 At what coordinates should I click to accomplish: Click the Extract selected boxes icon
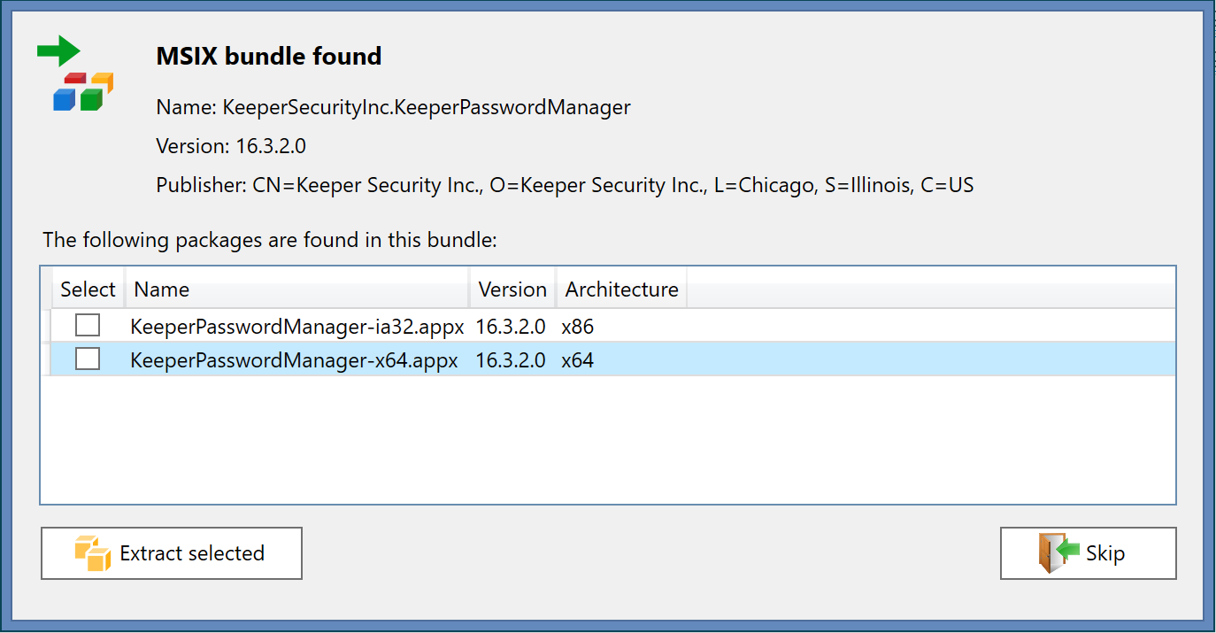93,553
